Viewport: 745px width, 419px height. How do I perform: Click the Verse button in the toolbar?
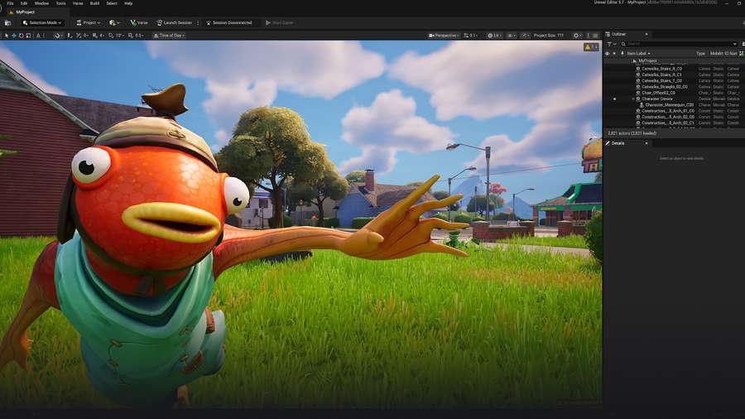click(140, 22)
